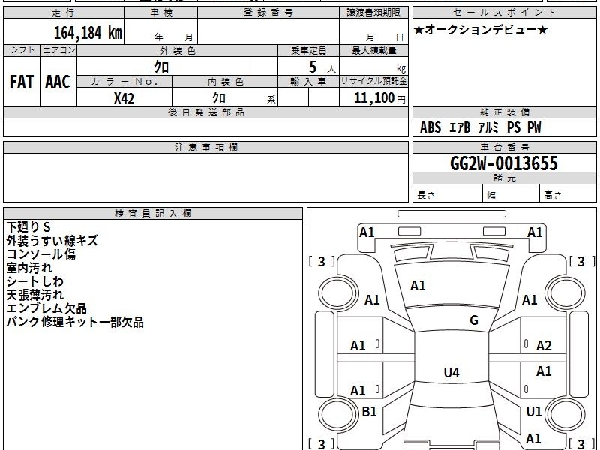Click the 注意事項欄 section header
Image resolution: width=600 pixels, height=450 pixels.
(205, 147)
